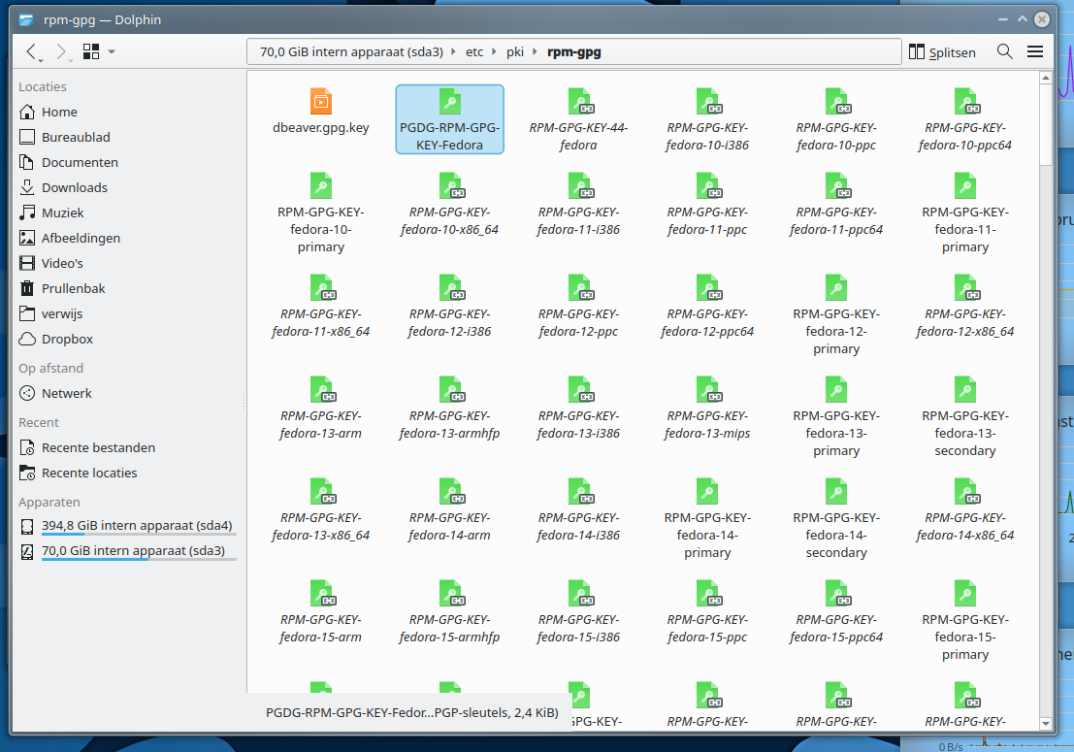Image resolution: width=1074 pixels, height=752 pixels.
Task: Select the RPM-GPG-KEY-fedora-13-arm icon
Action: (322, 390)
